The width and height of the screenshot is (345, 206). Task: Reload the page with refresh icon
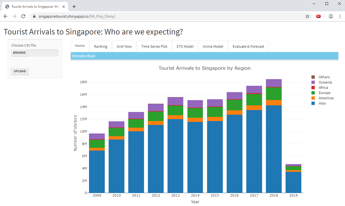coord(23,16)
